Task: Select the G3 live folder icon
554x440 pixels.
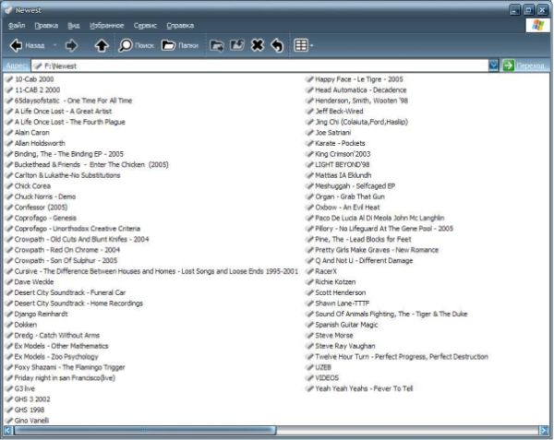Action: point(9,388)
